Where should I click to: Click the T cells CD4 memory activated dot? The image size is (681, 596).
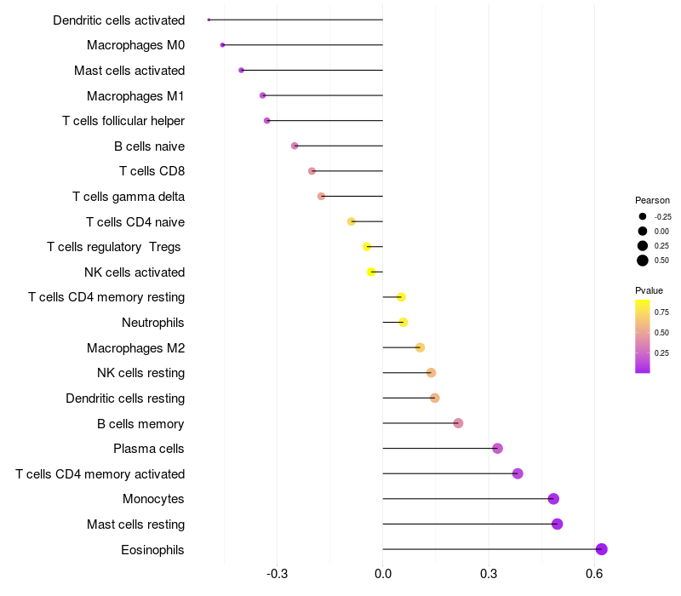pos(518,473)
